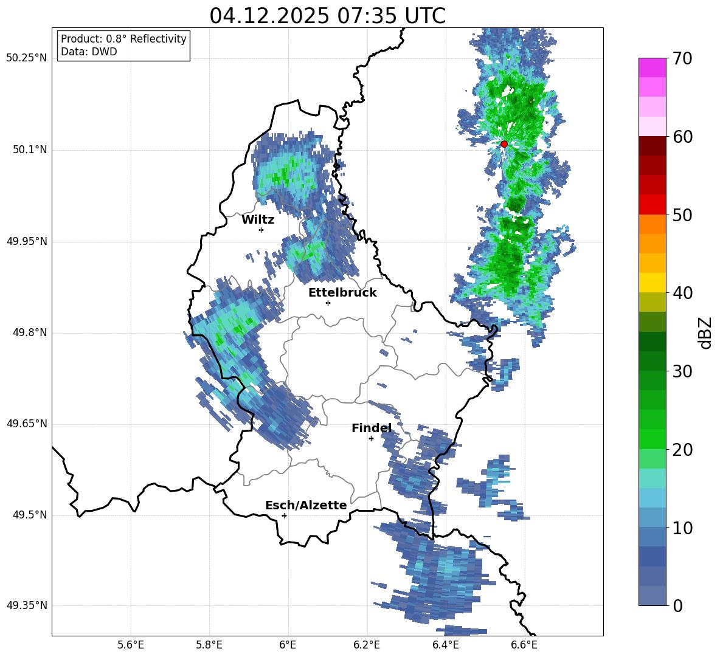The image size is (720, 657).
Task: Click the 50.1°N latitude label
Action: tap(29, 150)
